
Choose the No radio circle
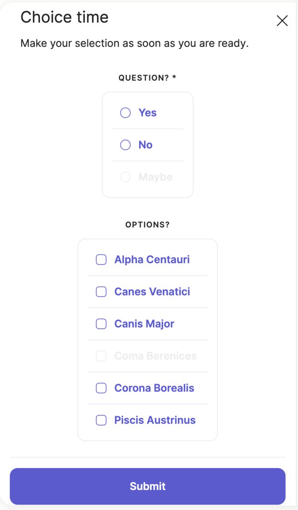tap(125, 145)
